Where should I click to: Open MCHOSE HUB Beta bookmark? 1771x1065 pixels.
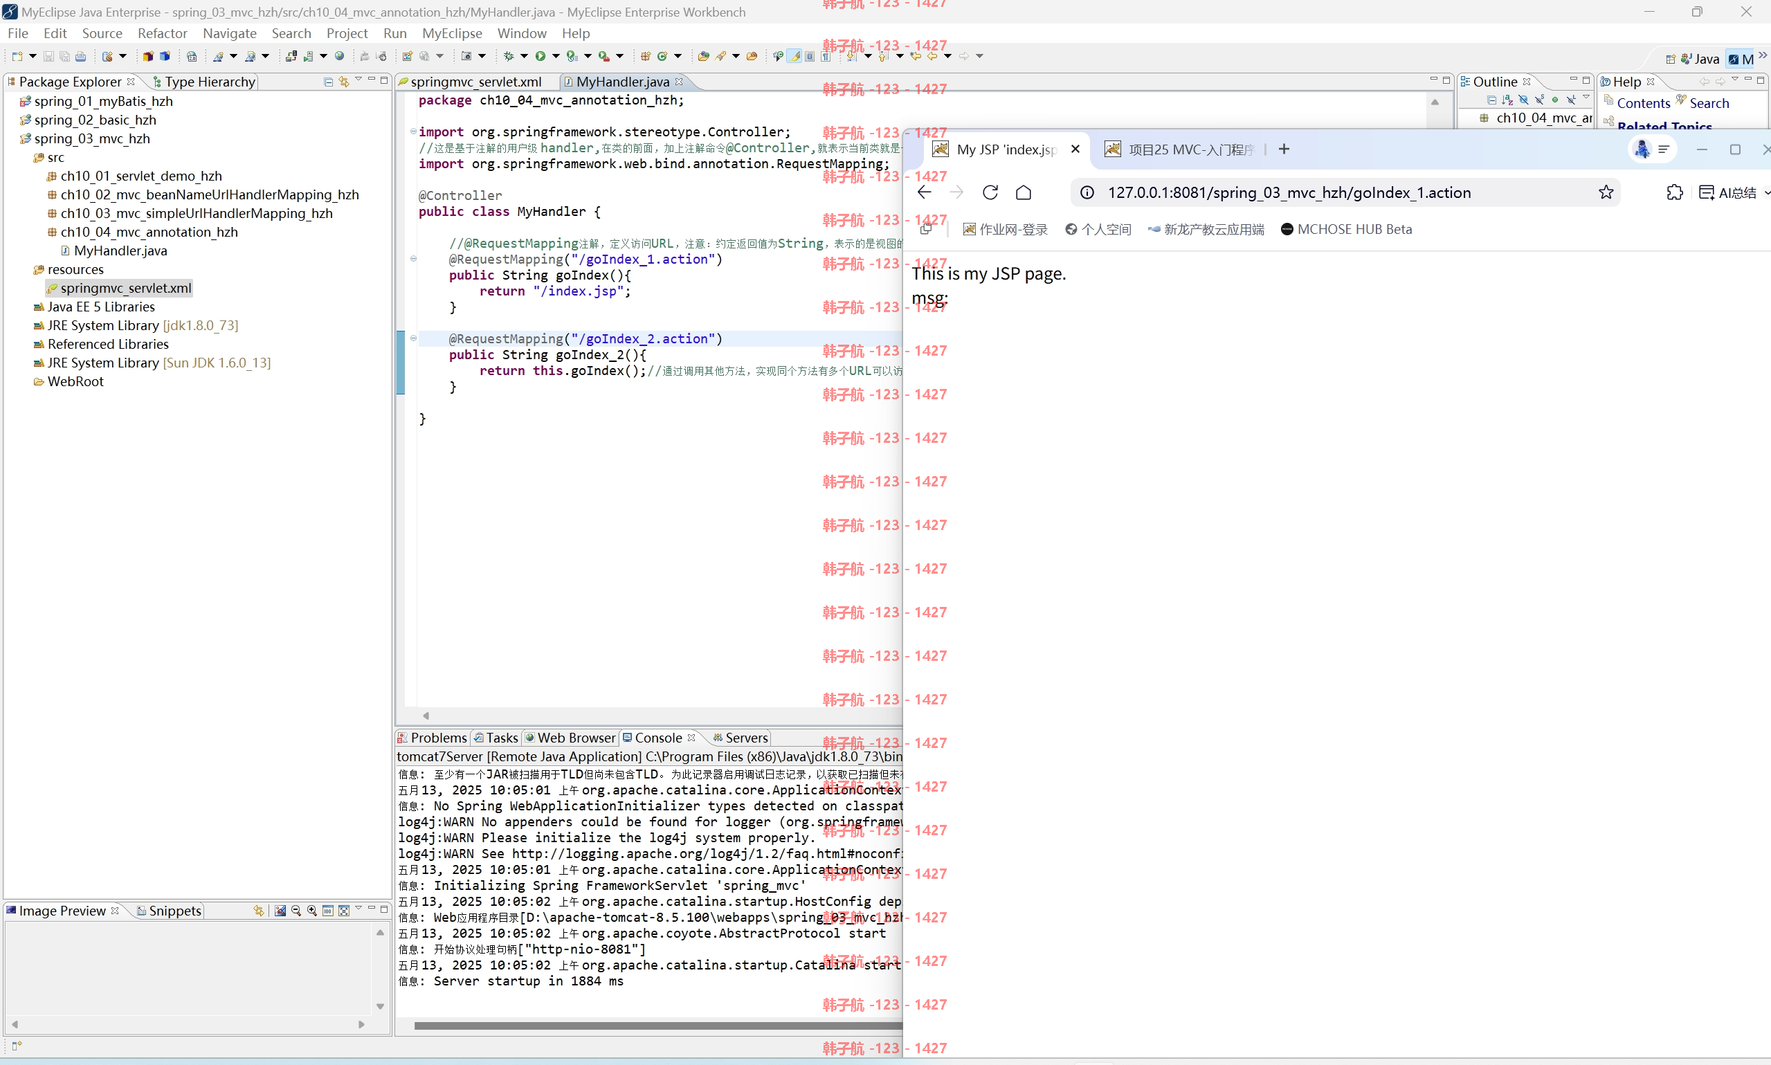1346,230
